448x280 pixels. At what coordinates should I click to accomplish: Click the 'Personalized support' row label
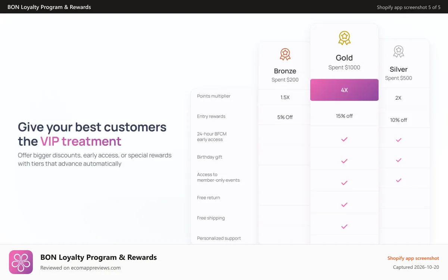click(219, 238)
